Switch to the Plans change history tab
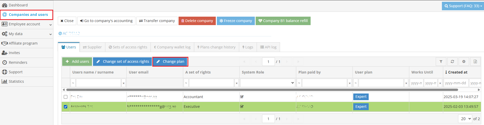The image size is (484, 125). coord(216,47)
